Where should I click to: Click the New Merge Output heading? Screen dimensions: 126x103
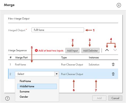click(19, 19)
